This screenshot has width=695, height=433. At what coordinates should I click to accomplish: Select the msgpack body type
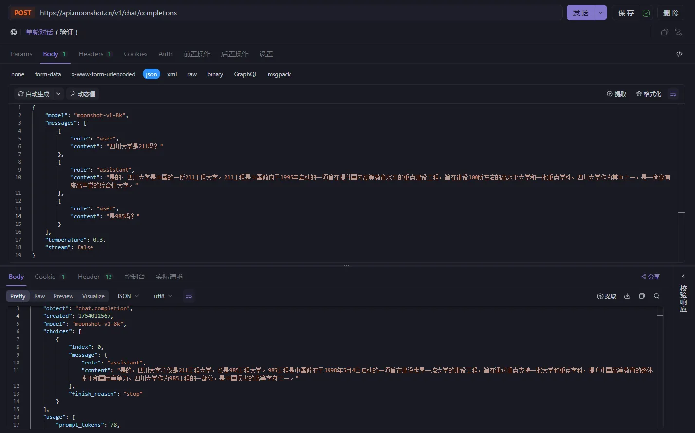click(x=279, y=74)
